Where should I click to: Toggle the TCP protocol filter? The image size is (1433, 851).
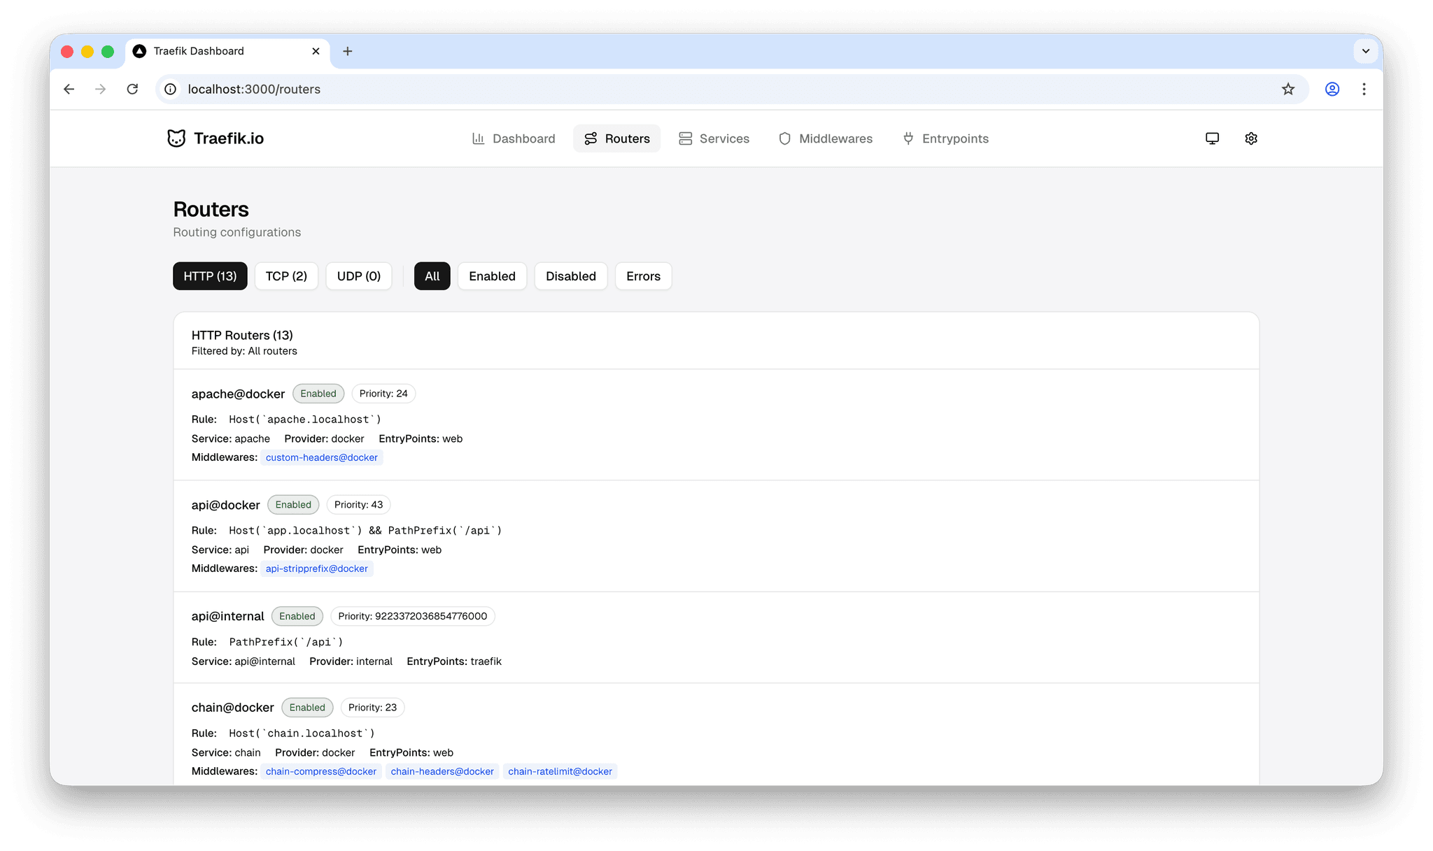pos(286,276)
